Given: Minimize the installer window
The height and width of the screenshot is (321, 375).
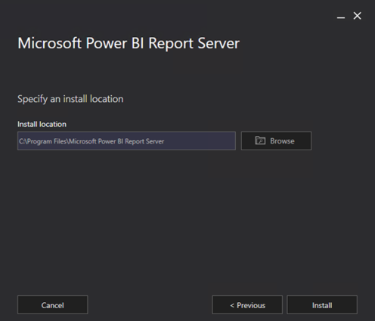Looking at the screenshot, I should 341,17.
